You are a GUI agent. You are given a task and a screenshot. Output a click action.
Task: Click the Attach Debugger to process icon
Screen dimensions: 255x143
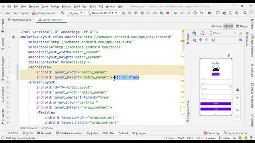[161, 13]
